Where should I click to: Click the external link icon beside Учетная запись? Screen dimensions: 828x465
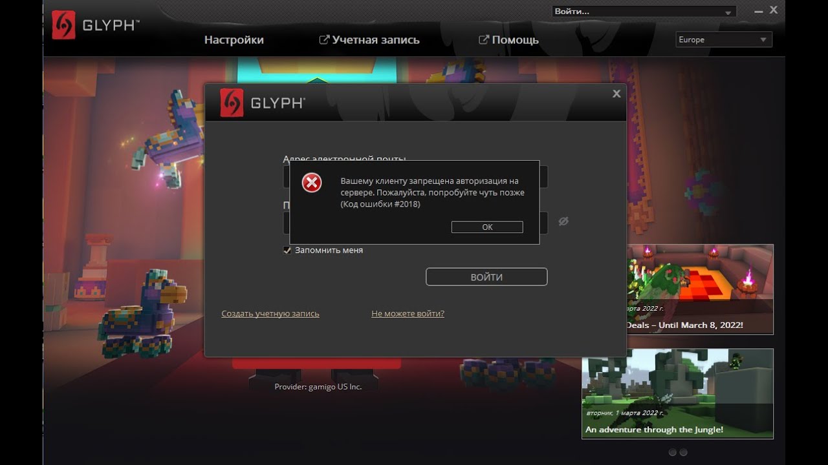pyautogui.click(x=324, y=40)
